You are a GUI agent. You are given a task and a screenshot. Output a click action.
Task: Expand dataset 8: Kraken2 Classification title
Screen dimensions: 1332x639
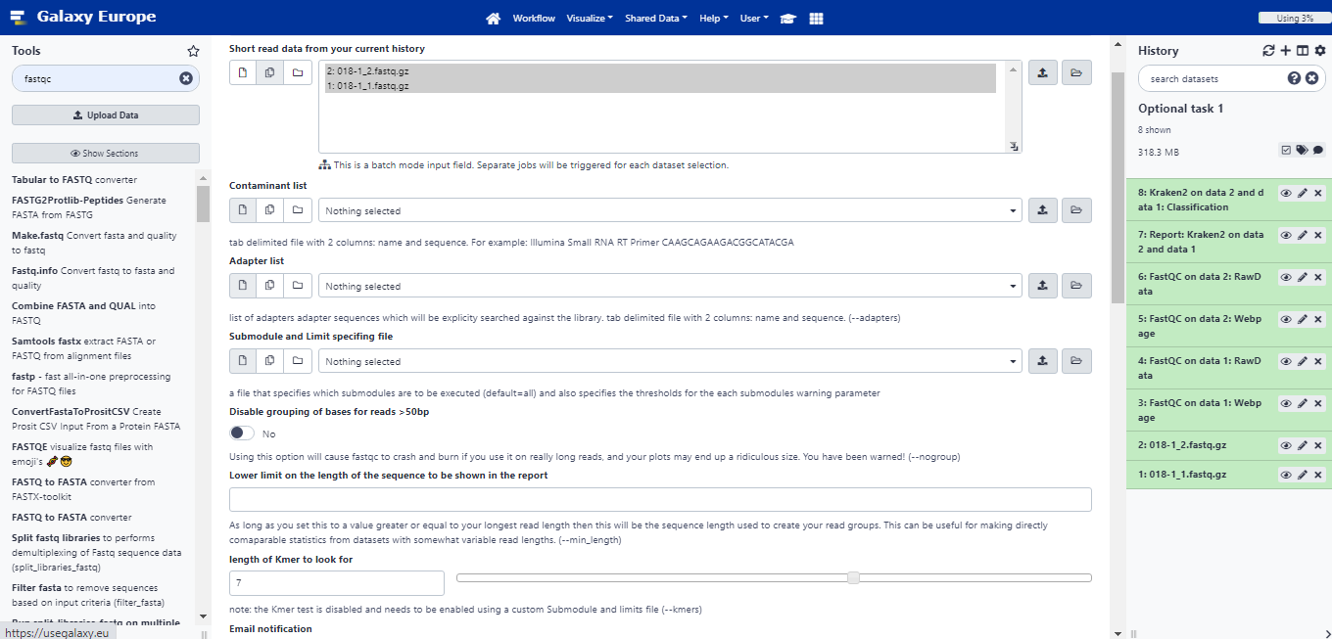tap(1202, 200)
